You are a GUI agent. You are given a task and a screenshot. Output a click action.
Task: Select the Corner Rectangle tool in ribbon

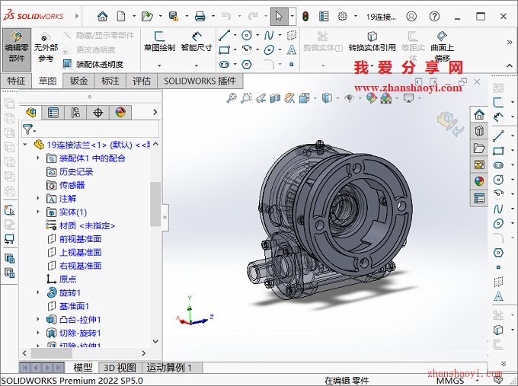click(x=224, y=49)
